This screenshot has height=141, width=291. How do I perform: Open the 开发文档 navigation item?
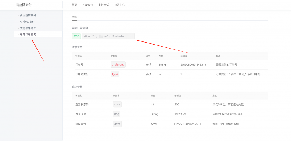(88, 5)
